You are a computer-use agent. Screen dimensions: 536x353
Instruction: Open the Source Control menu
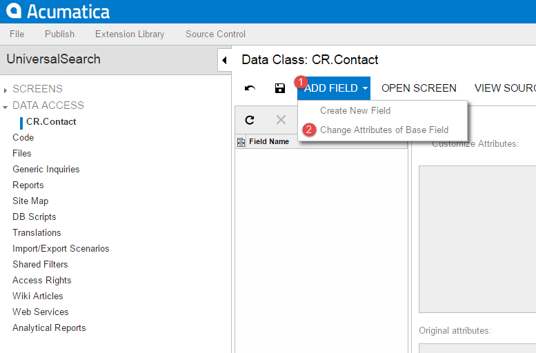(215, 34)
